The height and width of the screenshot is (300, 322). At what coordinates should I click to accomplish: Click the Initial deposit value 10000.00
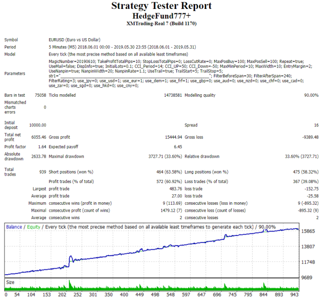(x=38, y=125)
